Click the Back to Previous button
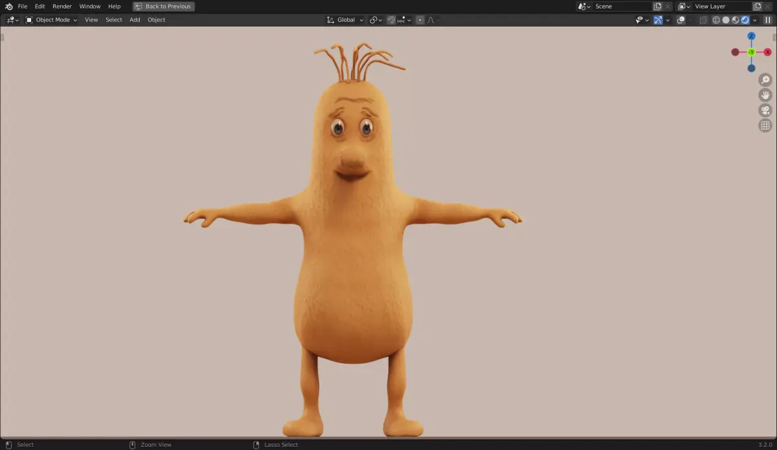Image resolution: width=777 pixels, height=450 pixels. 163,6
